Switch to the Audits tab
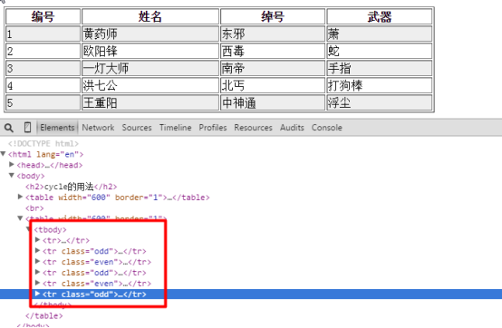Screen dimensions: 502x328 click(292, 128)
